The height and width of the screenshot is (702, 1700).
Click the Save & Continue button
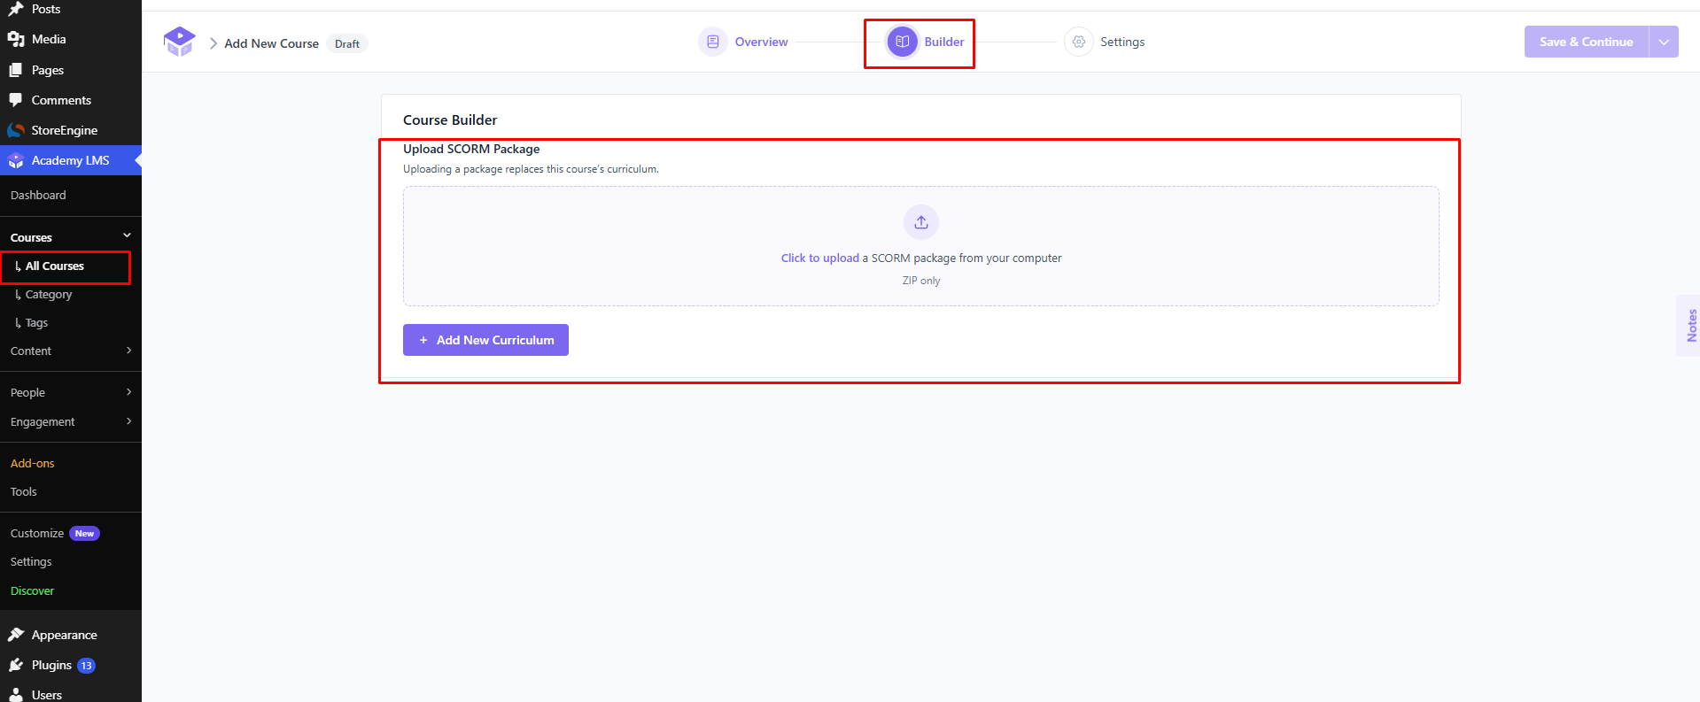tap(1586, 42)
